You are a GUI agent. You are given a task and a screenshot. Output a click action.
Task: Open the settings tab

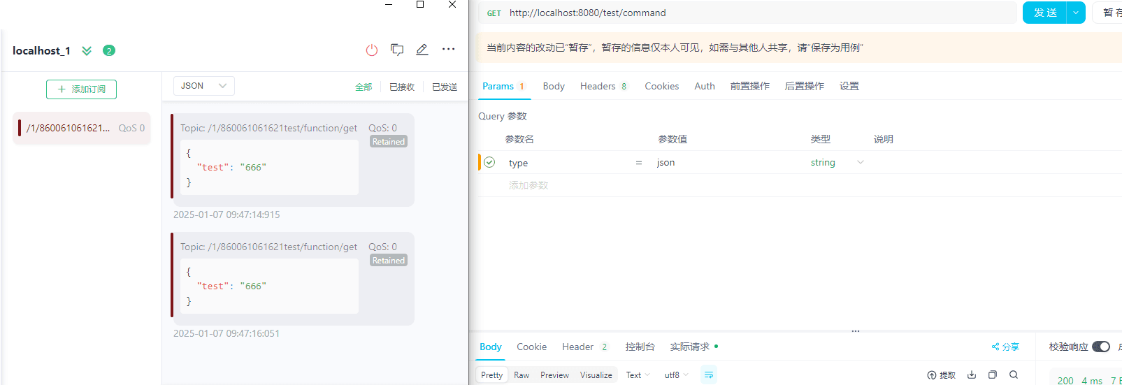click(x=849, y=86)
